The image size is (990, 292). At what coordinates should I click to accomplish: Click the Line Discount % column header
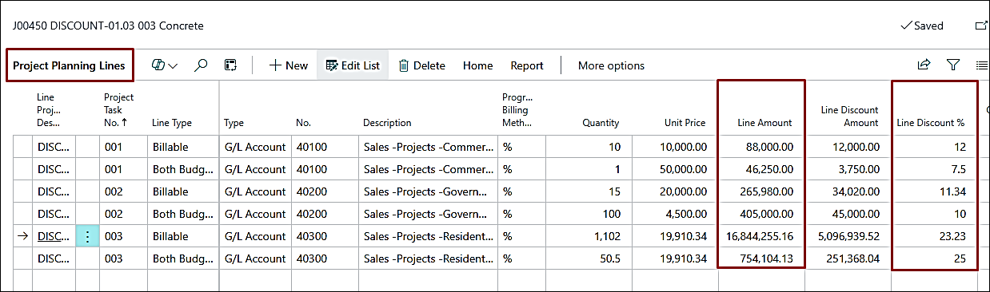tap(931, 123)
